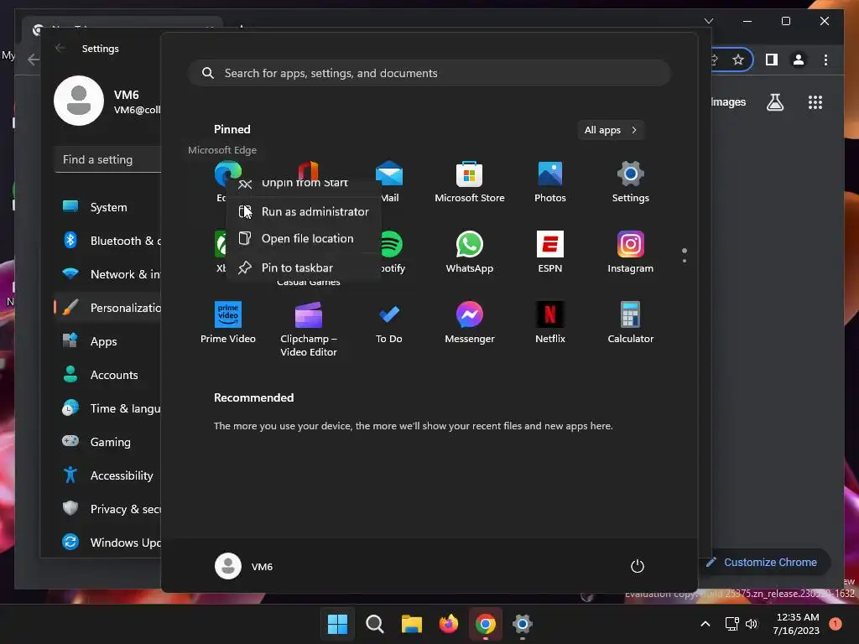Screen dimensions: 859x644
Task: Launch Messenger from pinned apps
Action: [469, 323]
